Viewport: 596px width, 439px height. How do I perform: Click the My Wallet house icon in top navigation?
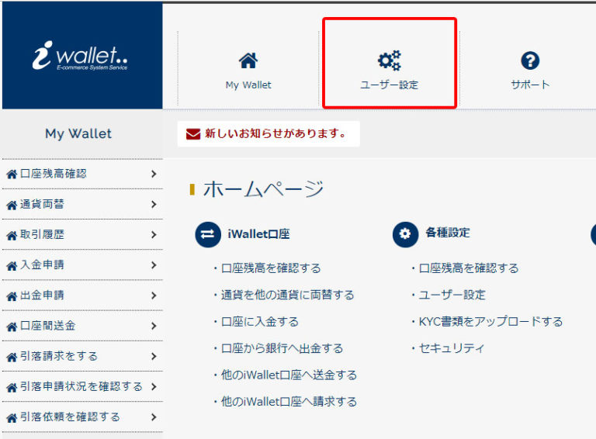248,60
